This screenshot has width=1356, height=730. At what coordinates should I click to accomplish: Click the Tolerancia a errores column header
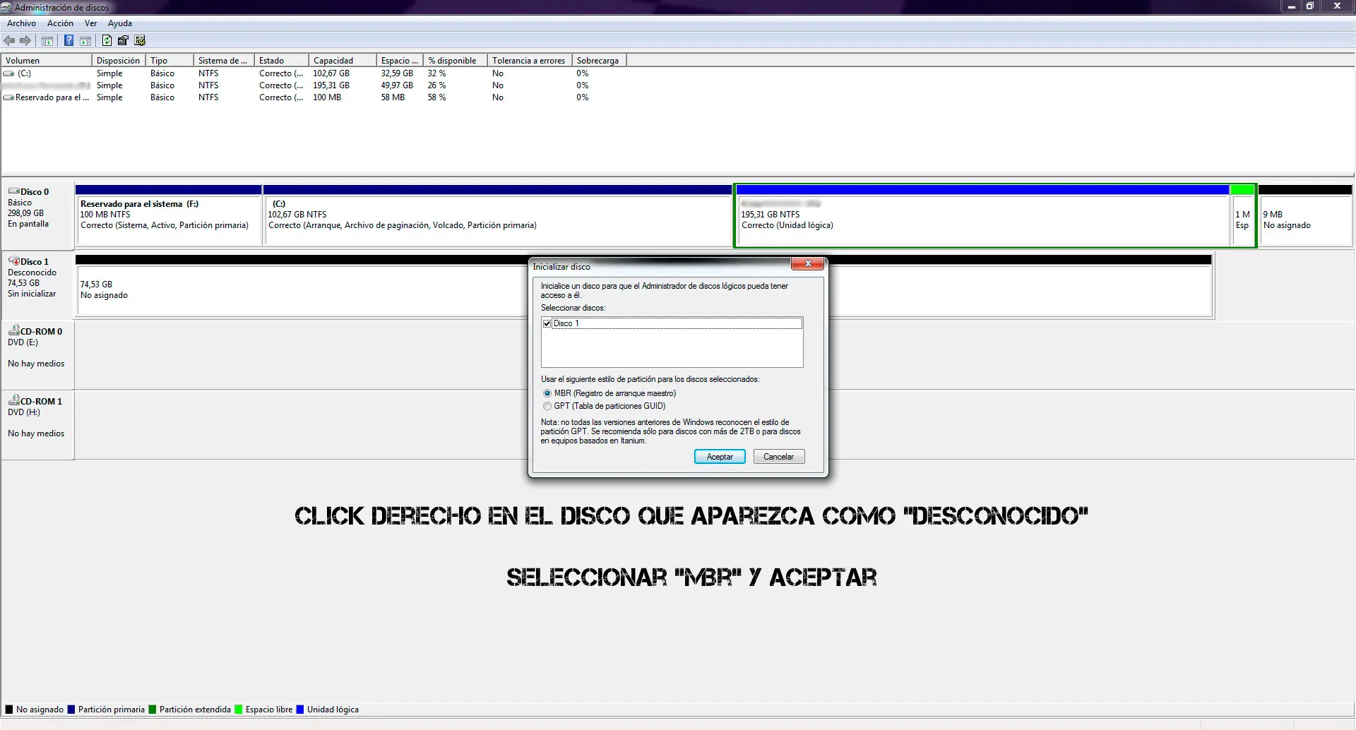530,61
